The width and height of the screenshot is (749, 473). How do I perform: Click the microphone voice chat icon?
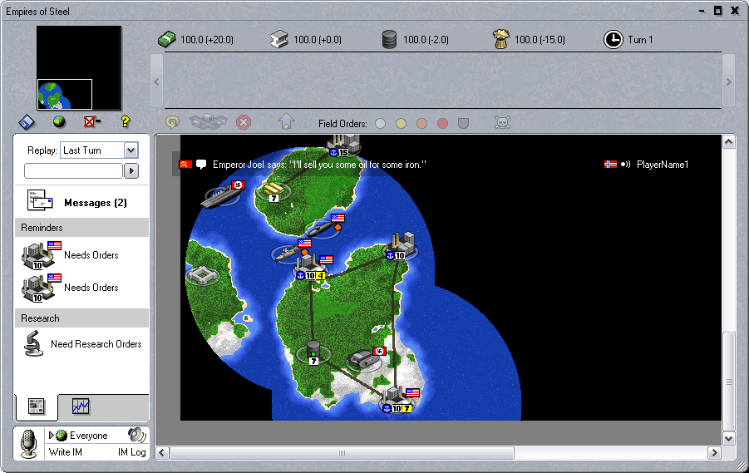click(29, 443)
